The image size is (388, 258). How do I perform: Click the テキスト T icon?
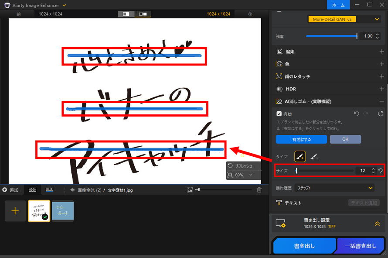(x=279, y=203)
